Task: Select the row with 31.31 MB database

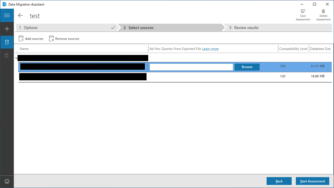Action: (175, 67)
